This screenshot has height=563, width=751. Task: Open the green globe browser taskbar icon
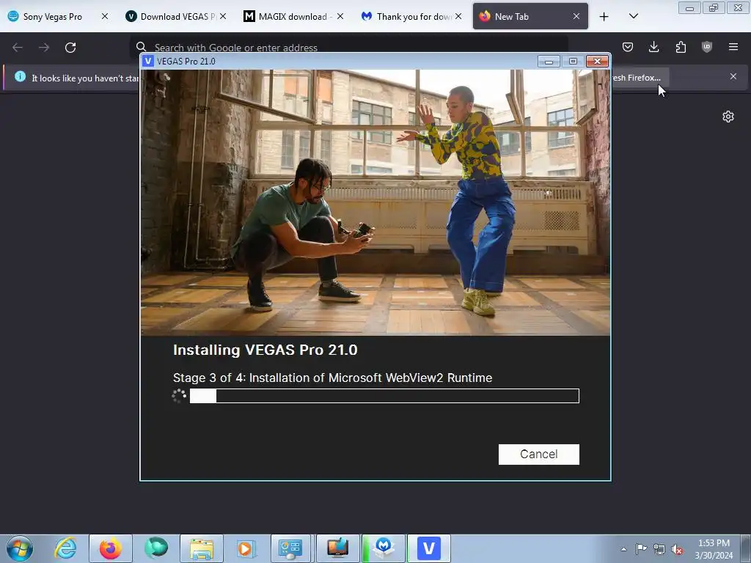(155, 548)
